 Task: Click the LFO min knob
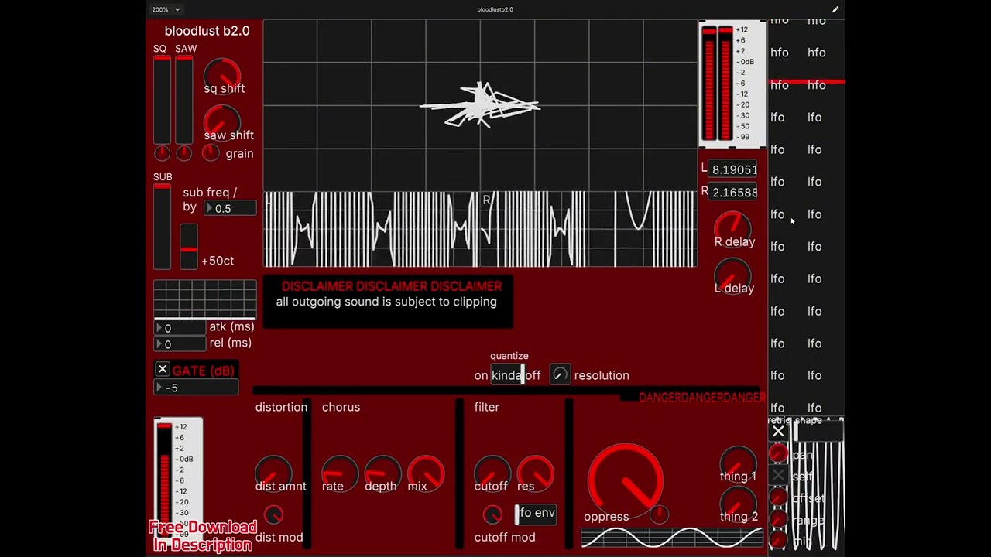point(778,540)
